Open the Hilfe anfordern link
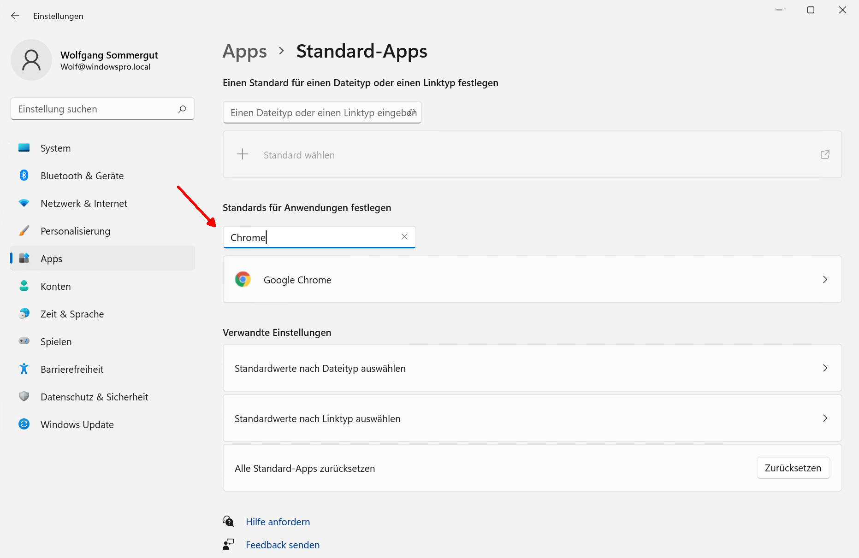This screenshot has height=558, width=859. 277,522
